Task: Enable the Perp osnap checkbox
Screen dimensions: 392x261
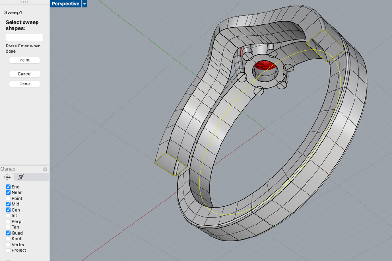Action: (8, 221)
